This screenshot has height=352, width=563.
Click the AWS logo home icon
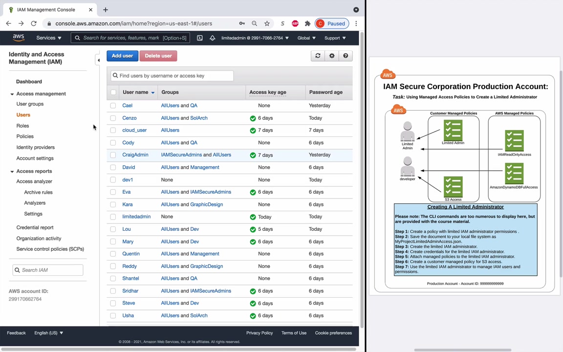(18, 38)
